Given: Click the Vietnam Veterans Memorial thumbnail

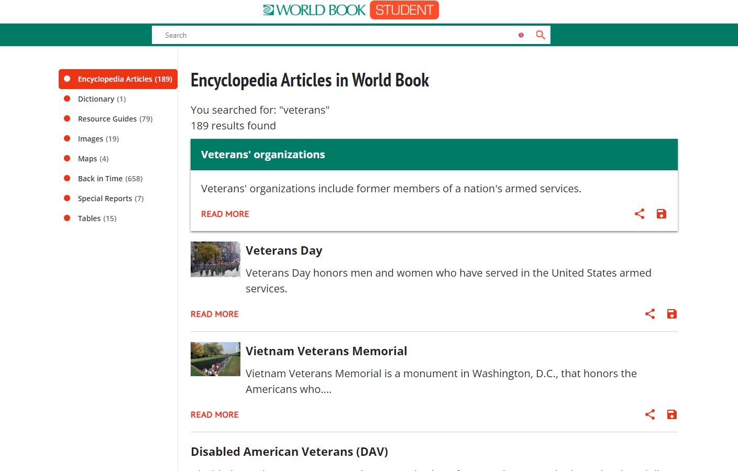Looking at the screenshot, I should [x=215, y=359].
